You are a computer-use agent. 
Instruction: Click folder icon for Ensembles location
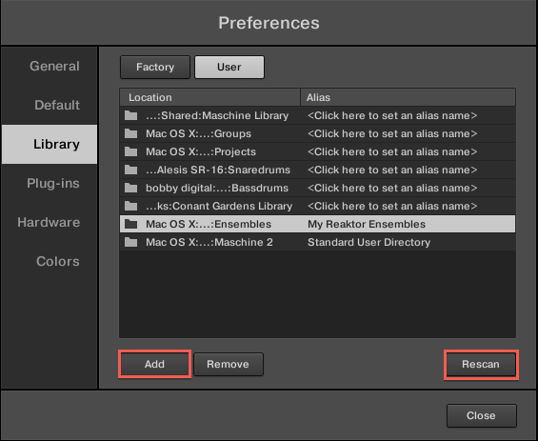pos(130,224)
